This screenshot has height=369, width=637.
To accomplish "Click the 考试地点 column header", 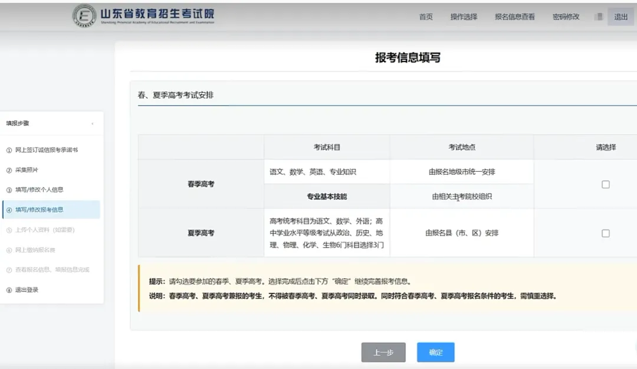I will click(x=461, y=147).
